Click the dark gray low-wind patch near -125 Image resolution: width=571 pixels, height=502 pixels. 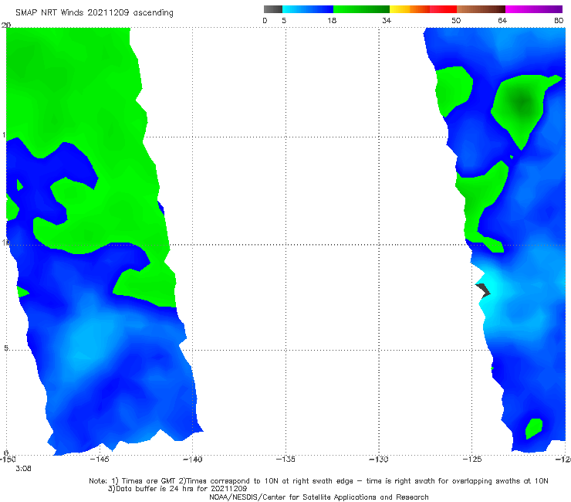coord(484,290)
